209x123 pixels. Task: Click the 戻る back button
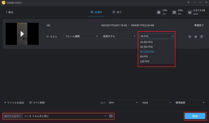coord(9,12)
